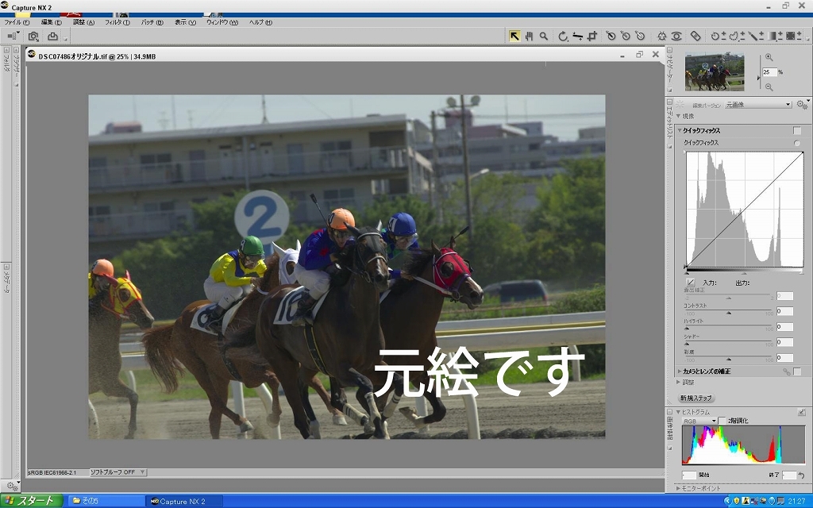The height and width of the screenshot is (508, 813).
Task: Click the histogram panel expand icon
Action: pyautogui.click(x=801, y=412)
